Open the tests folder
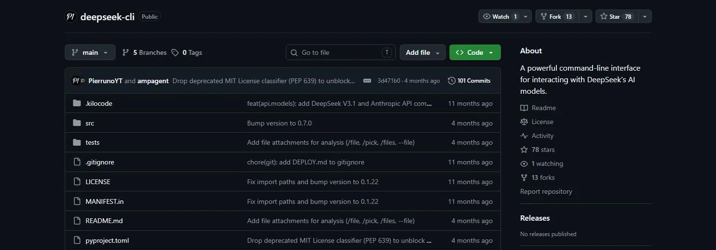 (x=93, y=142)
